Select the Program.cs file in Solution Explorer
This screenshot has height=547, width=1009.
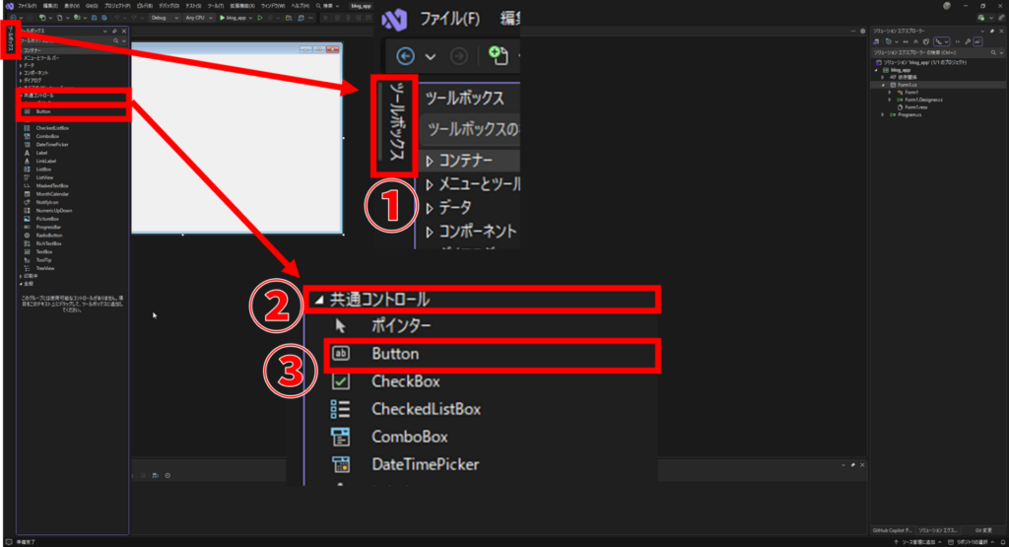pos(909,114)
